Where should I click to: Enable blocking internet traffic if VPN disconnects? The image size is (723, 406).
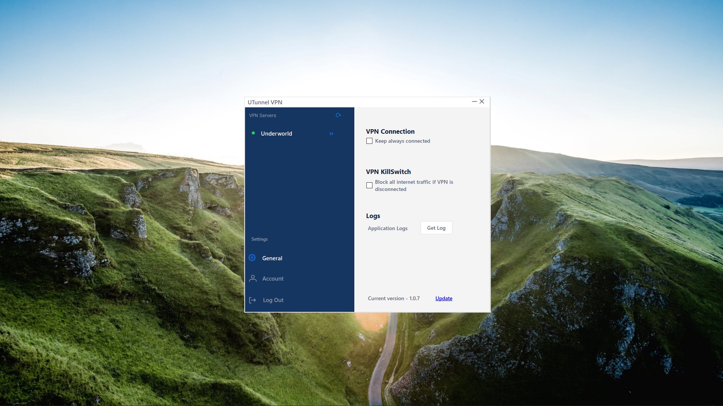click(x=369, y=185)
